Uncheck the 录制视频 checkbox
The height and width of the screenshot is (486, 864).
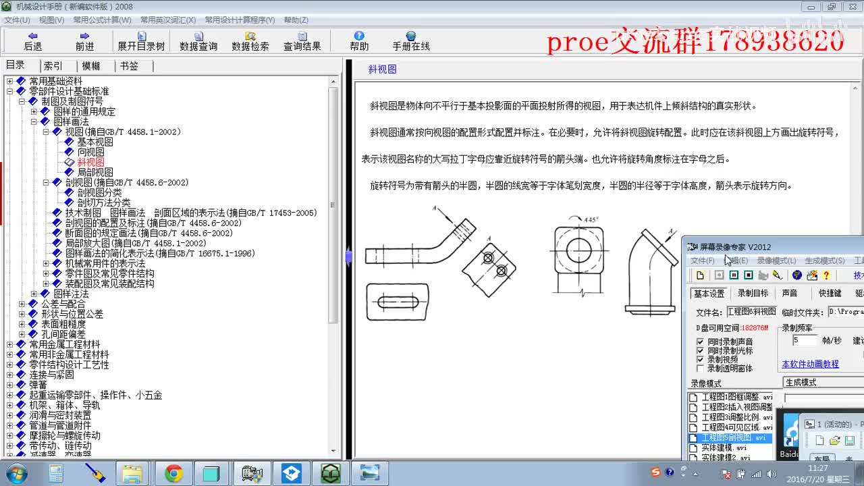coord(700,359)
